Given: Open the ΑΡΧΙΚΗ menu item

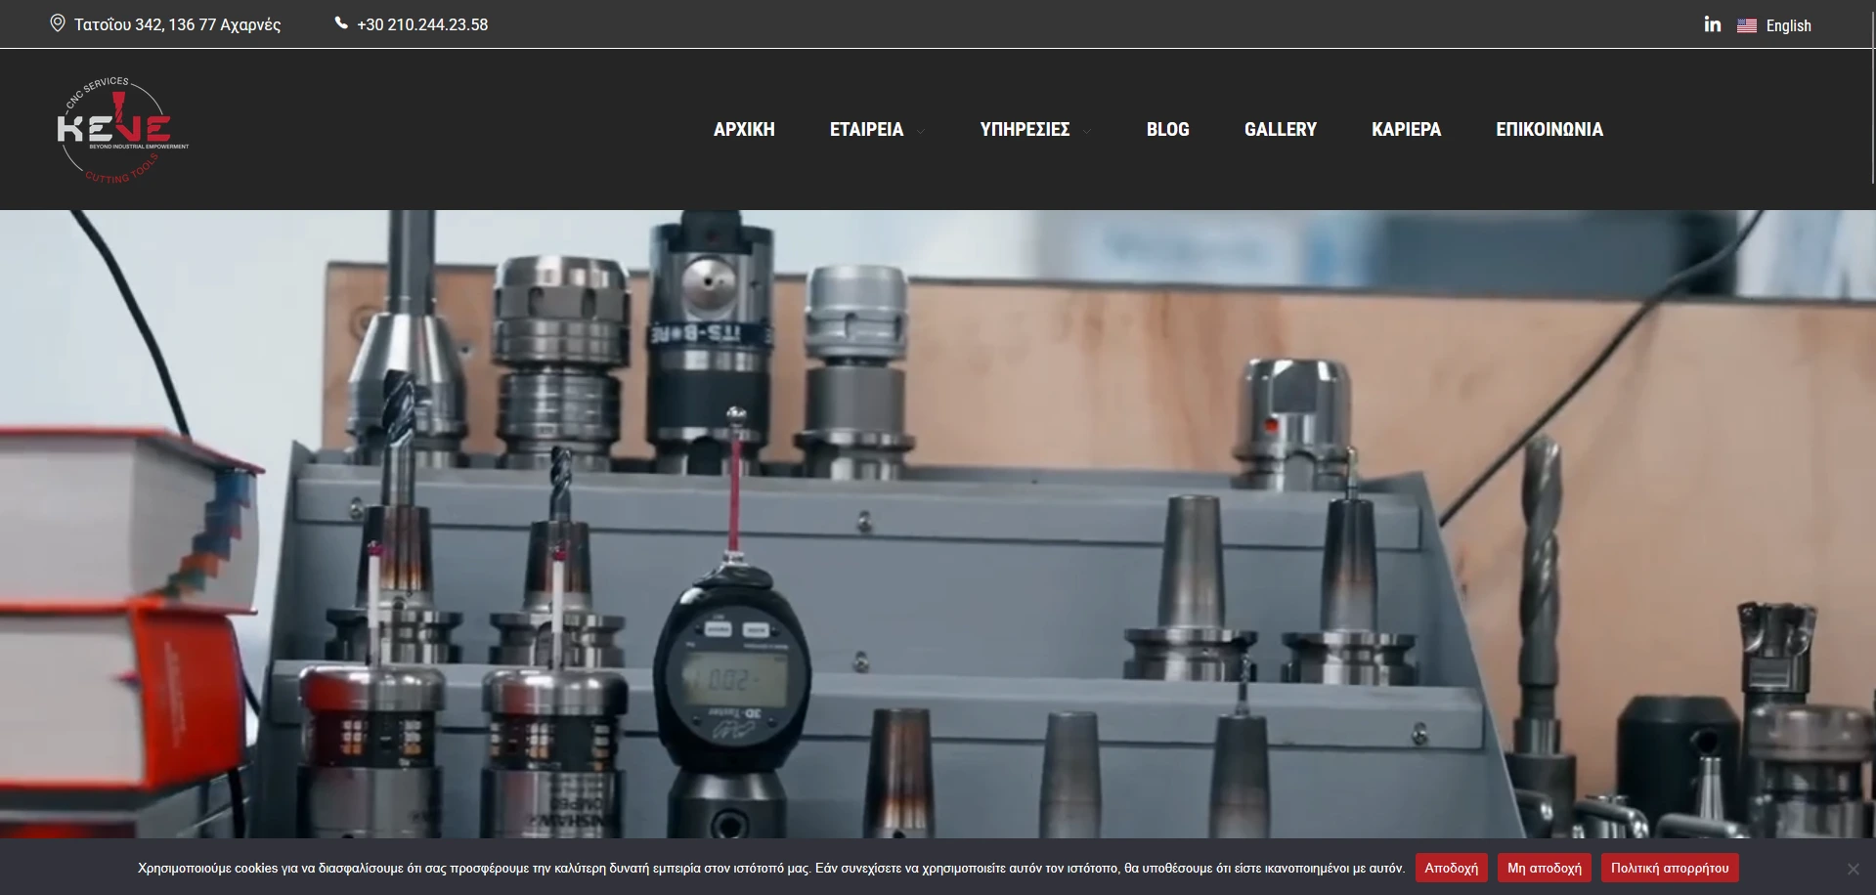Looking at the screenshot, I should [743, 129].
